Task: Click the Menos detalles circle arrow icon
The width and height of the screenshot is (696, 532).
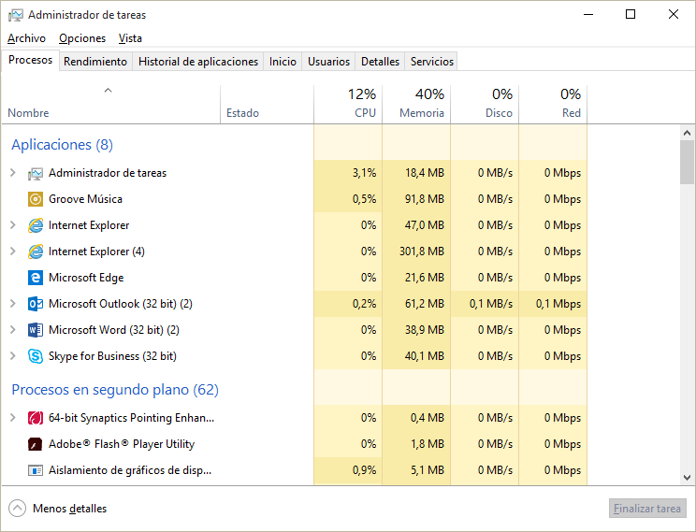Action: tap(18, 509)
